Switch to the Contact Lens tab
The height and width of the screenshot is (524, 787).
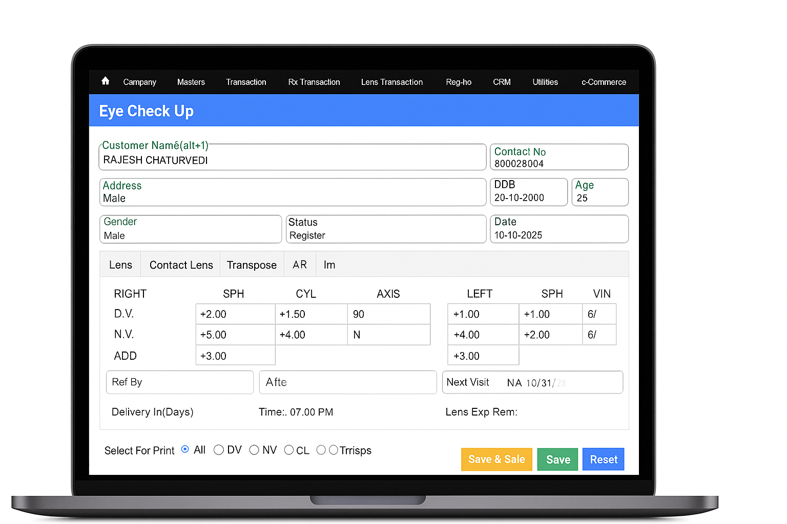click(181, 265)
